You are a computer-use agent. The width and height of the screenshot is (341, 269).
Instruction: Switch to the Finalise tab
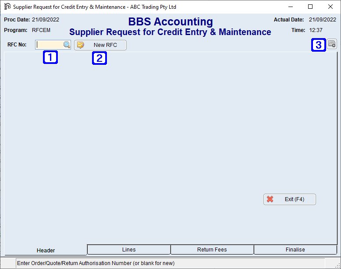(x=295, y=249)
